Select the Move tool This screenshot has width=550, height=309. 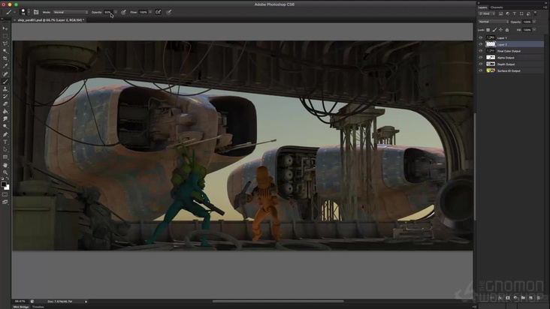coord(5,28)
